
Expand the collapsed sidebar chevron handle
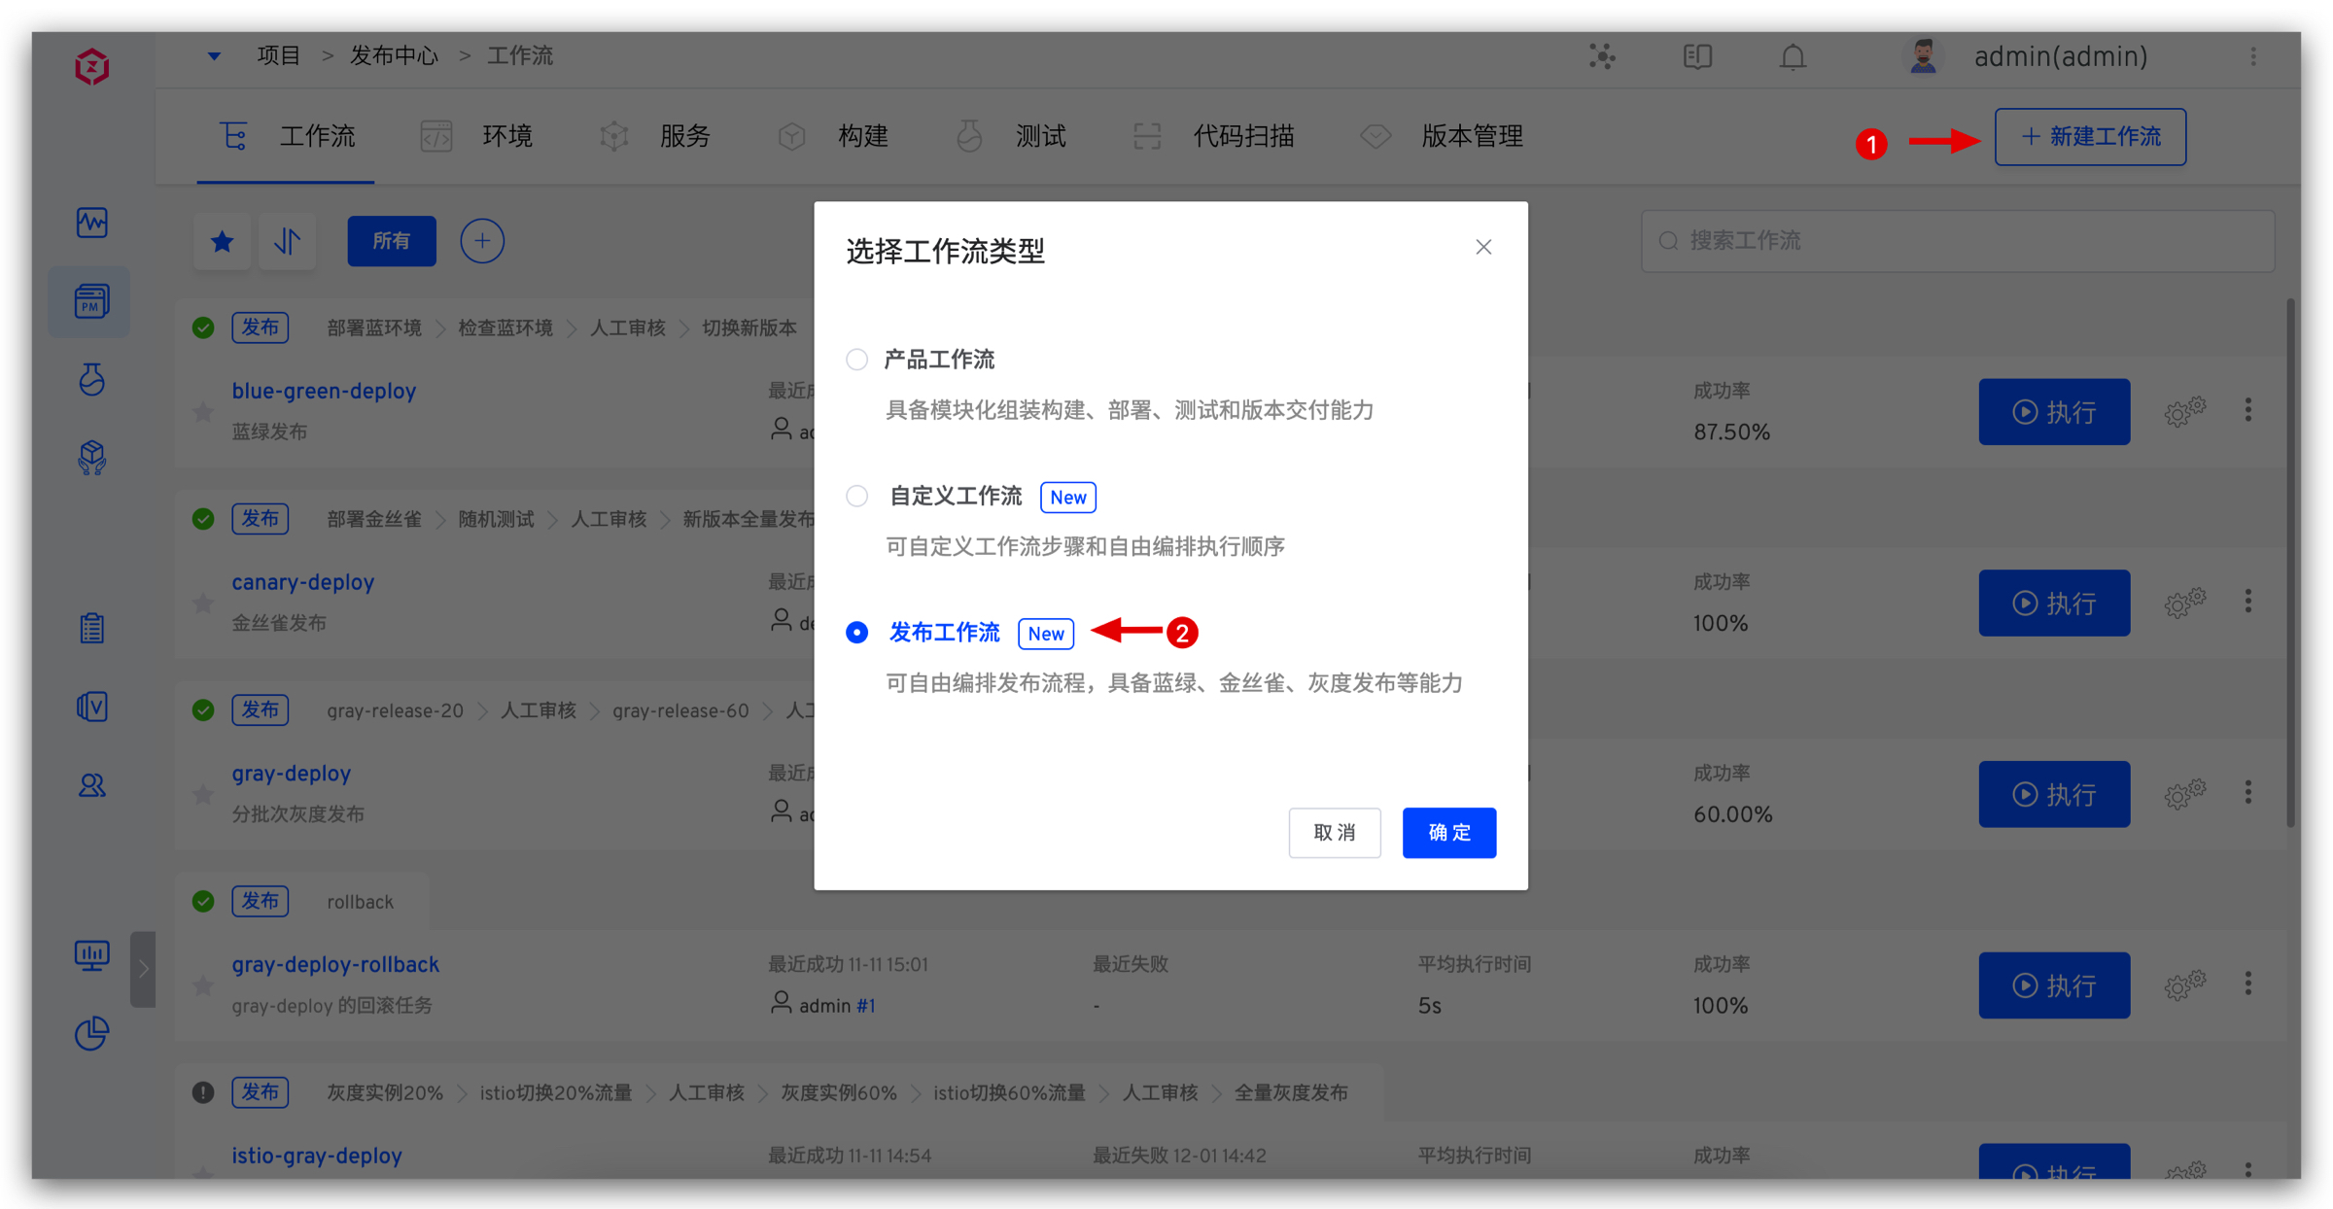[x=143, y=969]
